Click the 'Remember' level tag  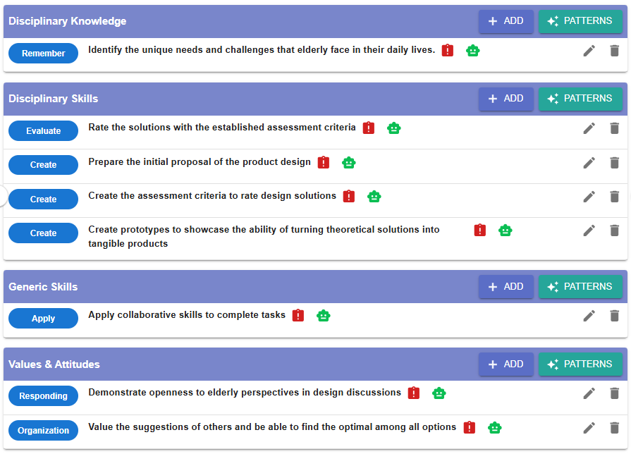43,54
